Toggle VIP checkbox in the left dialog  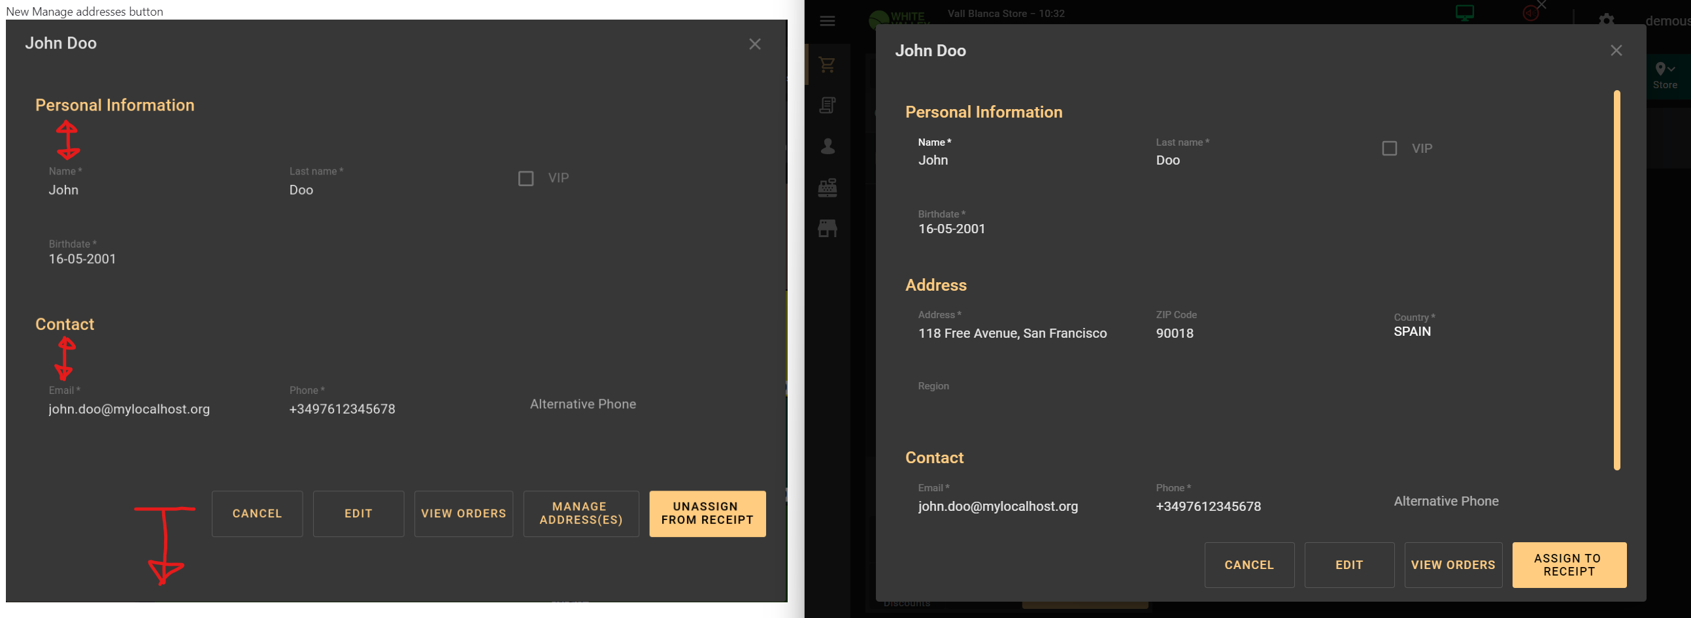click(x=526, y=178)
